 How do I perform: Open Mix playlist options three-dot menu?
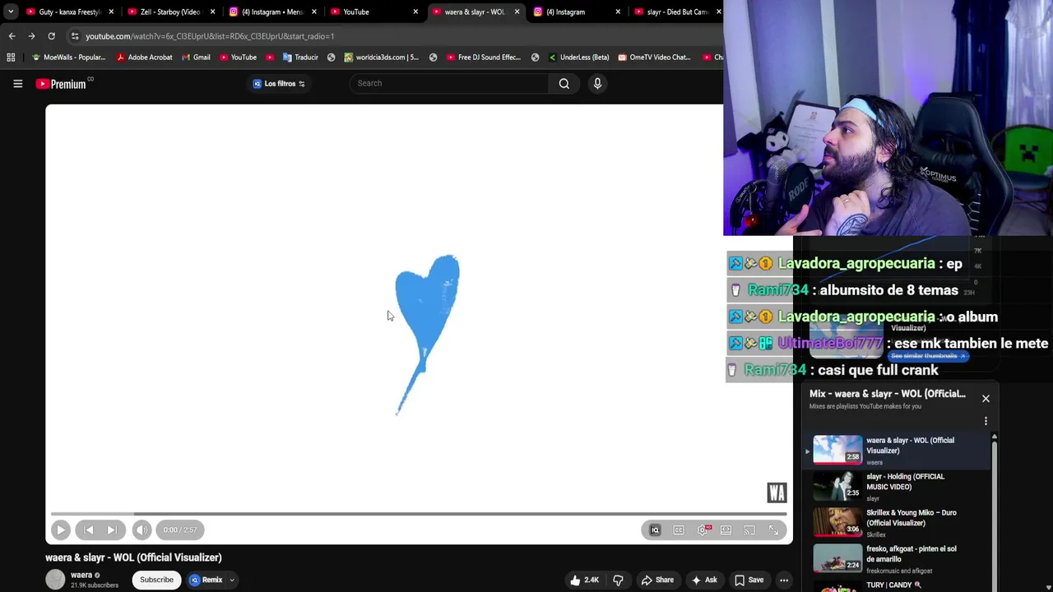[x=986, y=421]
